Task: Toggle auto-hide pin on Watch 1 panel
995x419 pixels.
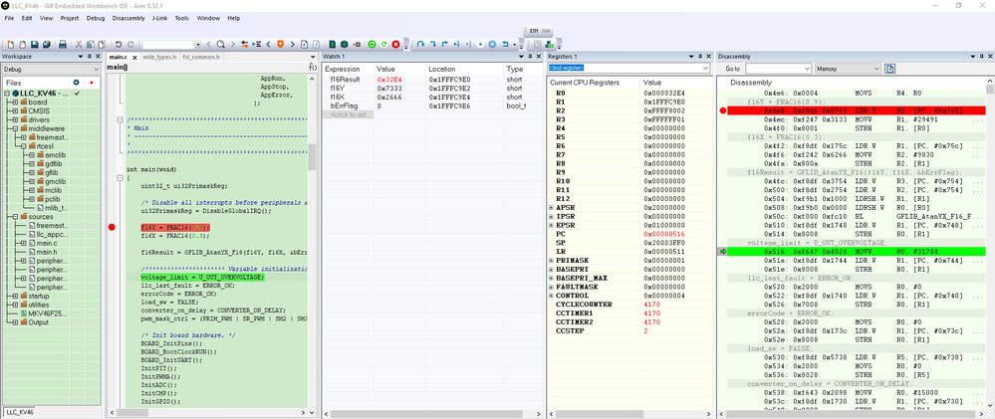Action: click(529, 57)
